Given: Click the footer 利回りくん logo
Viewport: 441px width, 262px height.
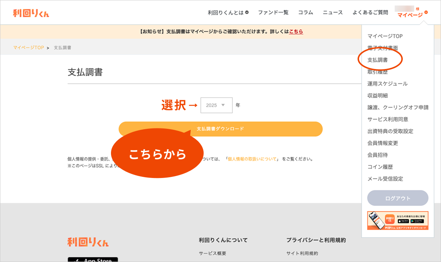Looking at the screenshot, I should point(88,242).
